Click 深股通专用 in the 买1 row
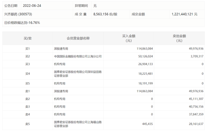This screenshot has width=208, height=133. (x=61, y=49)
